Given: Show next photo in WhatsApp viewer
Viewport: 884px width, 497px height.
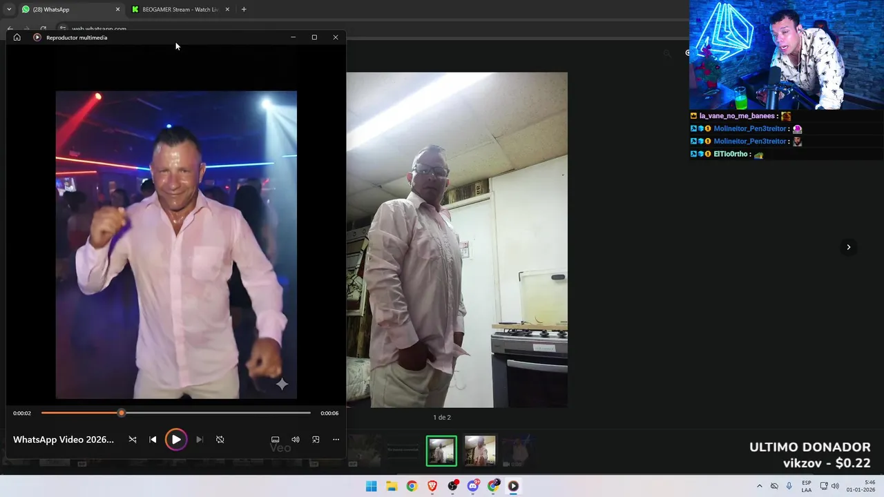Looking at the screenshot, I should pyautogui.click(x=849, y=247).
